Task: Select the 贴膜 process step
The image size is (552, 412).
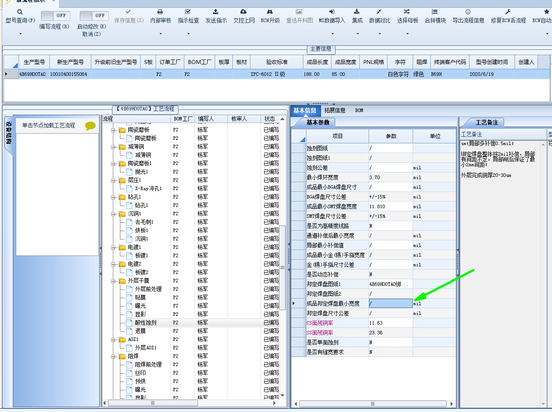Action: (140, 298)
